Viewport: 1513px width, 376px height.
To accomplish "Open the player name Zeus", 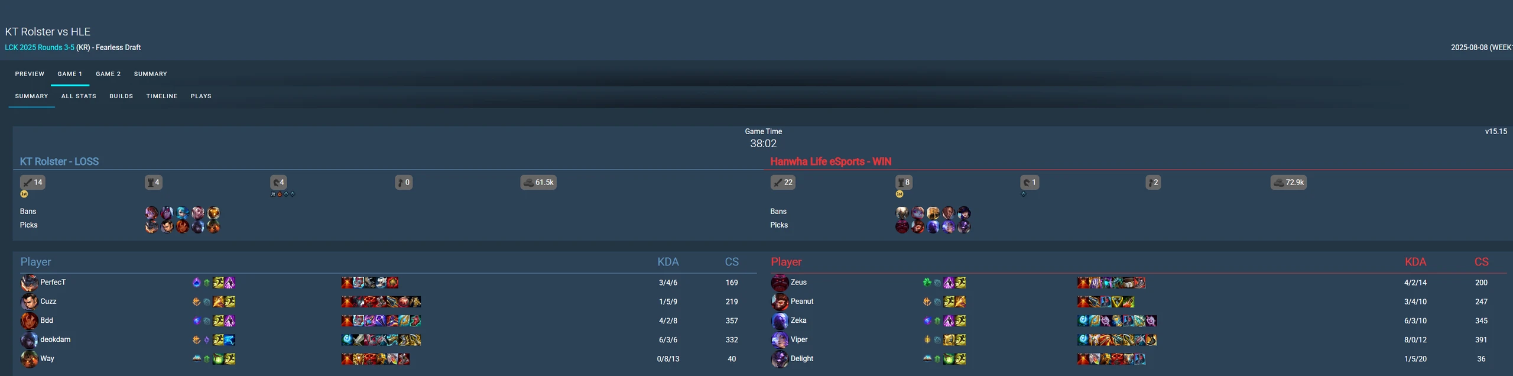I will click(x=798, y=283).
